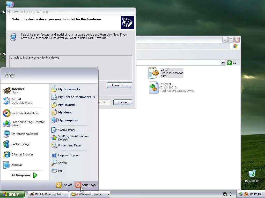265x198 pixels.
Task: Click the unable to find drivers list box
Action: tap(71, 68)
